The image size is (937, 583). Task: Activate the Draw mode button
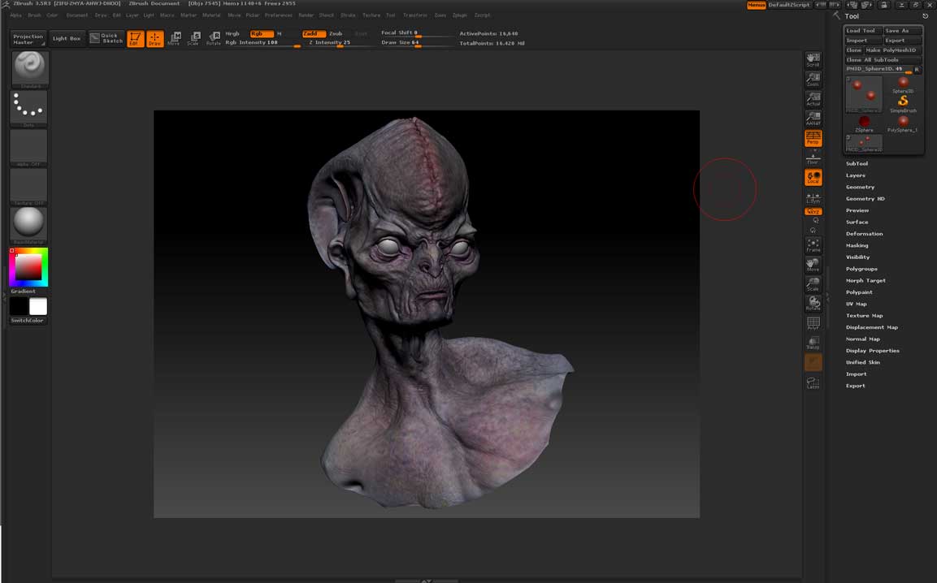[154, 39]
